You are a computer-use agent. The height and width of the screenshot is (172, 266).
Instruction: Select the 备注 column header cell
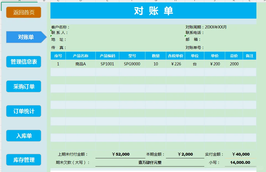click(250, 55)
